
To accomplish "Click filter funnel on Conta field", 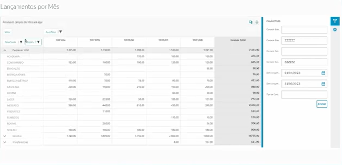I will [x=39, y=42].
